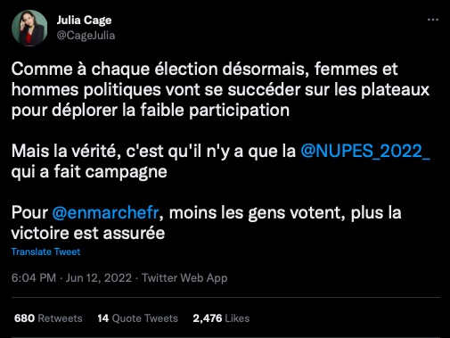Click the line 'pour déplorer la faible participation'
The image size is (450, 338).
point(151,111)
